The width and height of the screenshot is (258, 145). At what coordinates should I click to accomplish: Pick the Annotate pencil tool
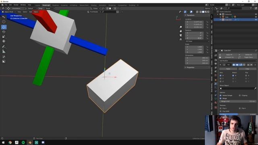(x=4, y=47)
